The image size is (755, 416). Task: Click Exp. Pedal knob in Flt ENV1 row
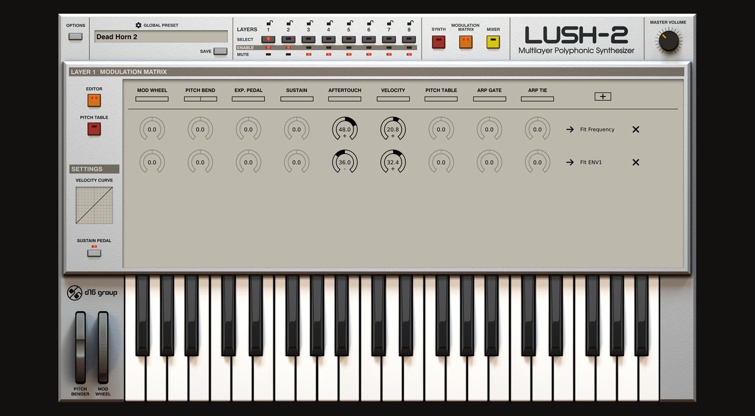249,162
